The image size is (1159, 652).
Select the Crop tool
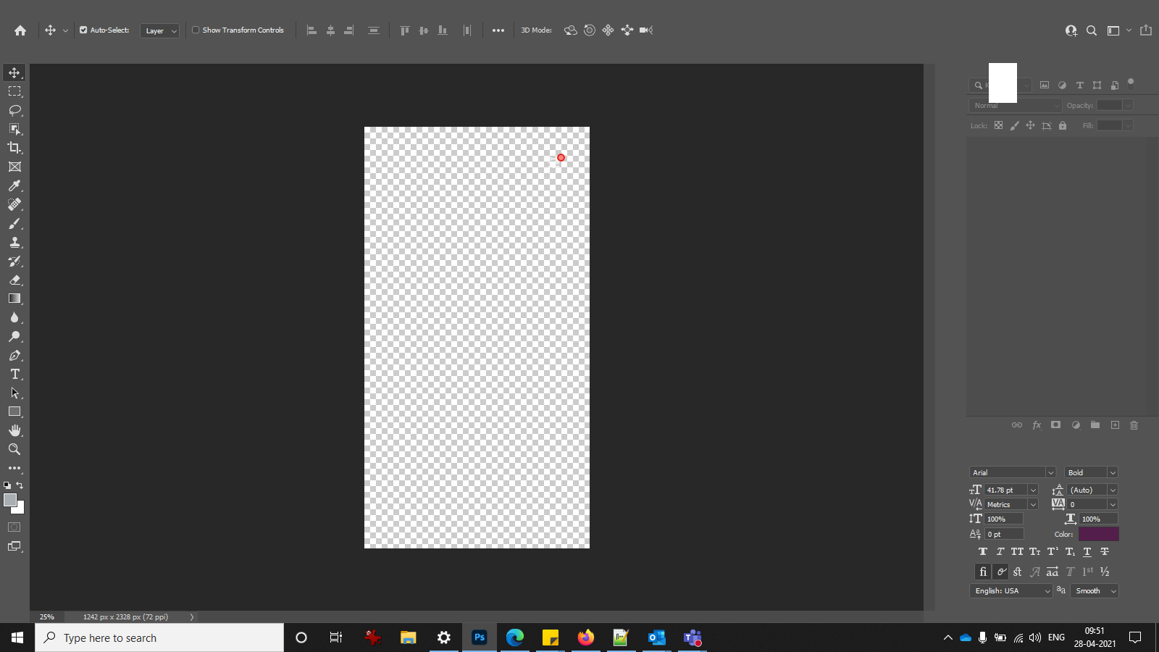(14, 148)
